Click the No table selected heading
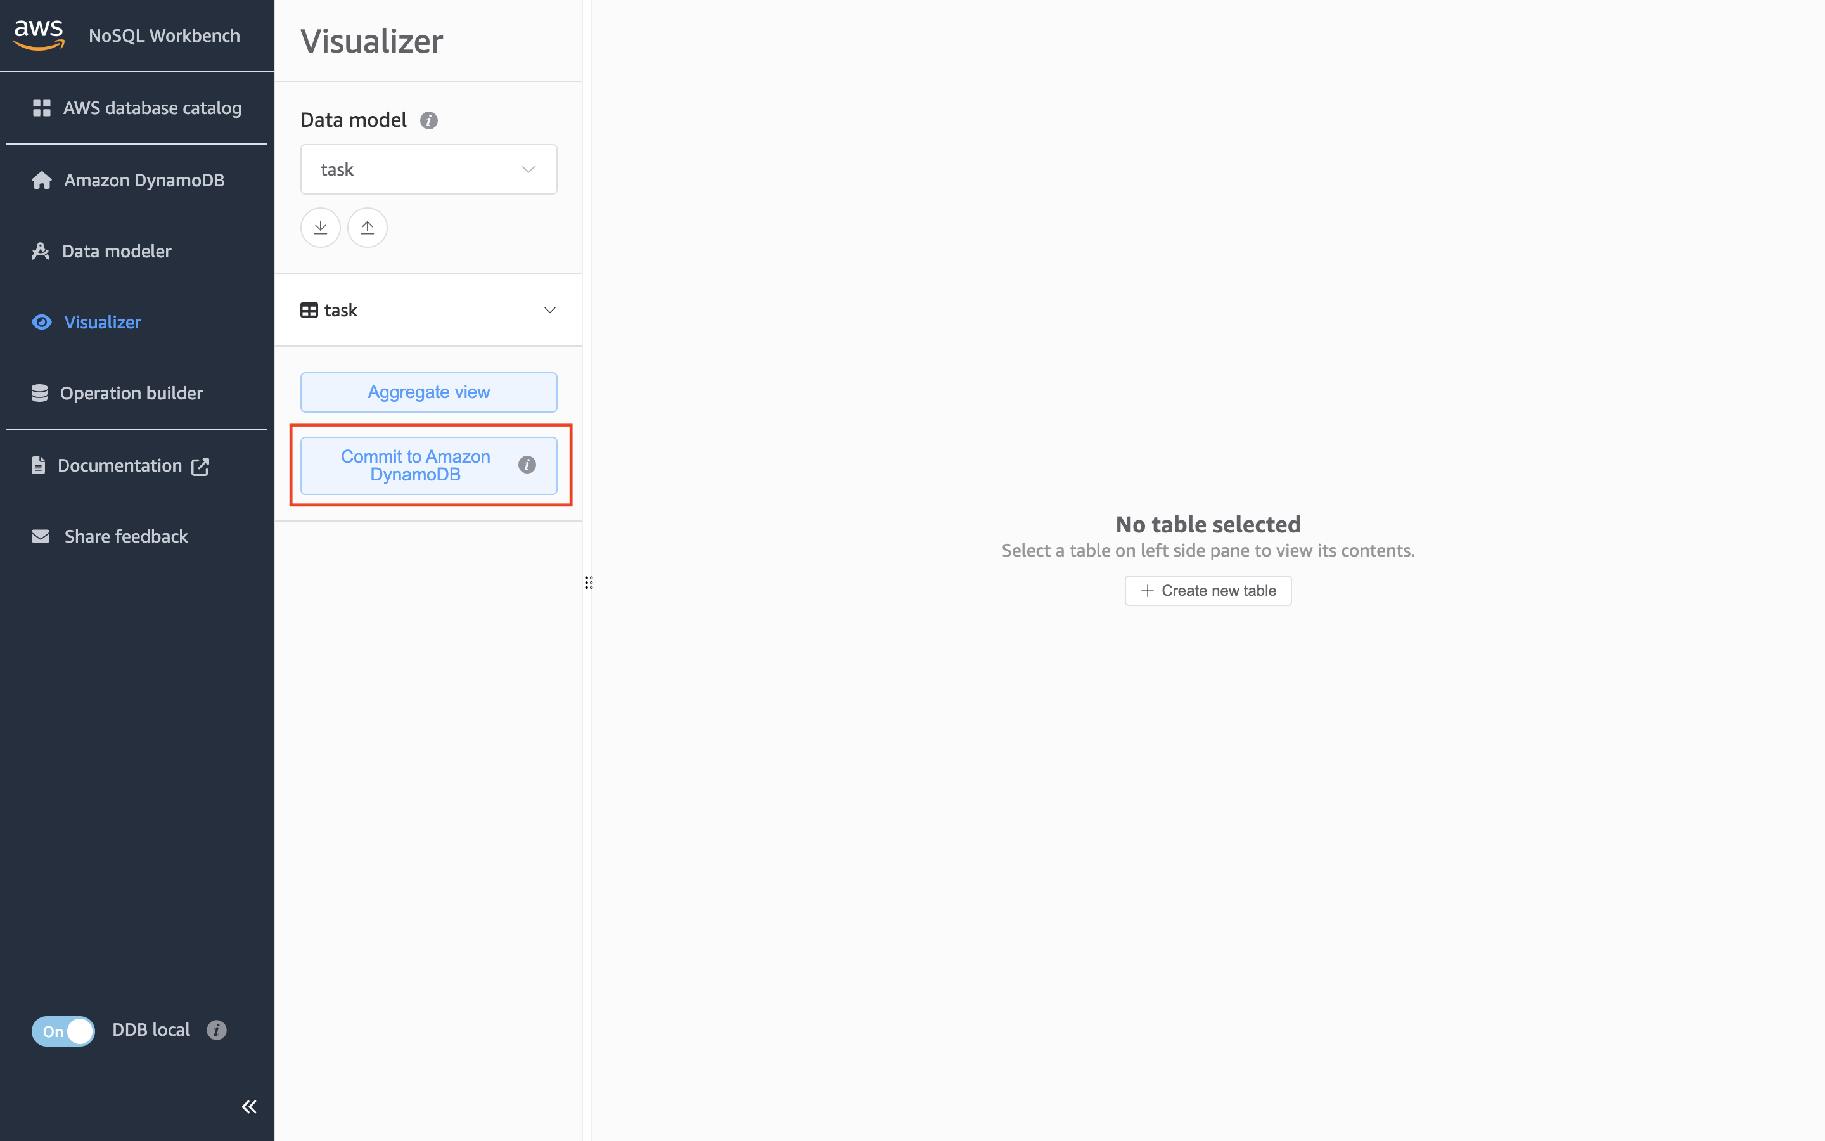 1208,524
